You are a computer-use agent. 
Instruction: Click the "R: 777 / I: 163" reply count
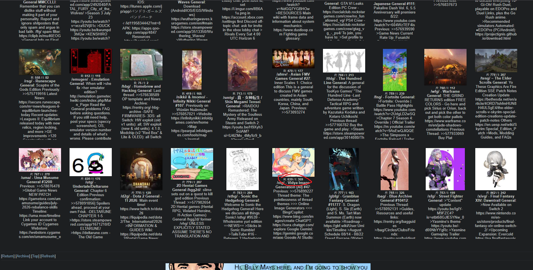(344, 193)
